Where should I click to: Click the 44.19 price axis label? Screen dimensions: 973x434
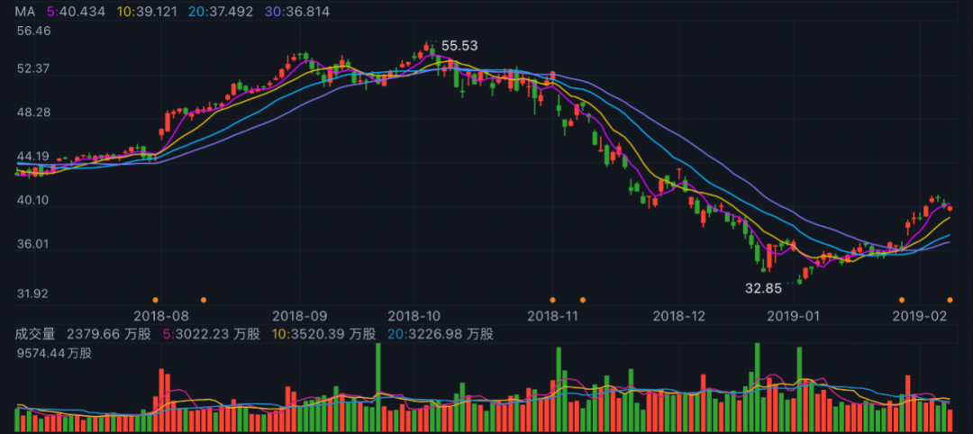tap(34, 157)
